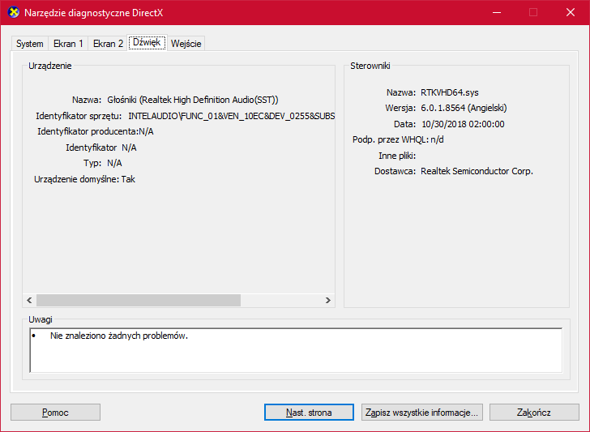
Task: Click the 'Urządzenie' group label
Action: click(50, 66)
